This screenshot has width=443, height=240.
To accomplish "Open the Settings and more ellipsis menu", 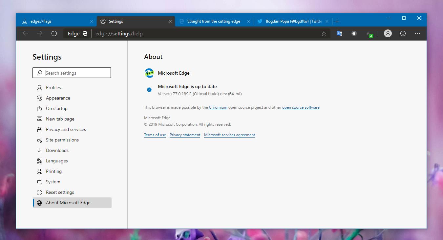I will 417,33.
